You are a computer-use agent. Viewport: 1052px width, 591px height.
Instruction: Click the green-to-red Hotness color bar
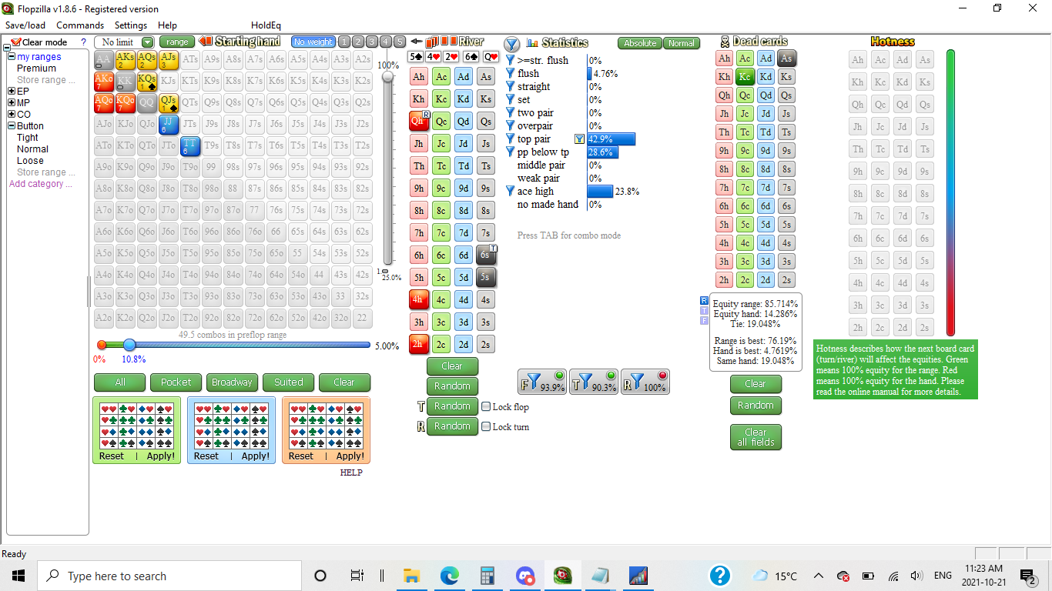click(950, 193)
